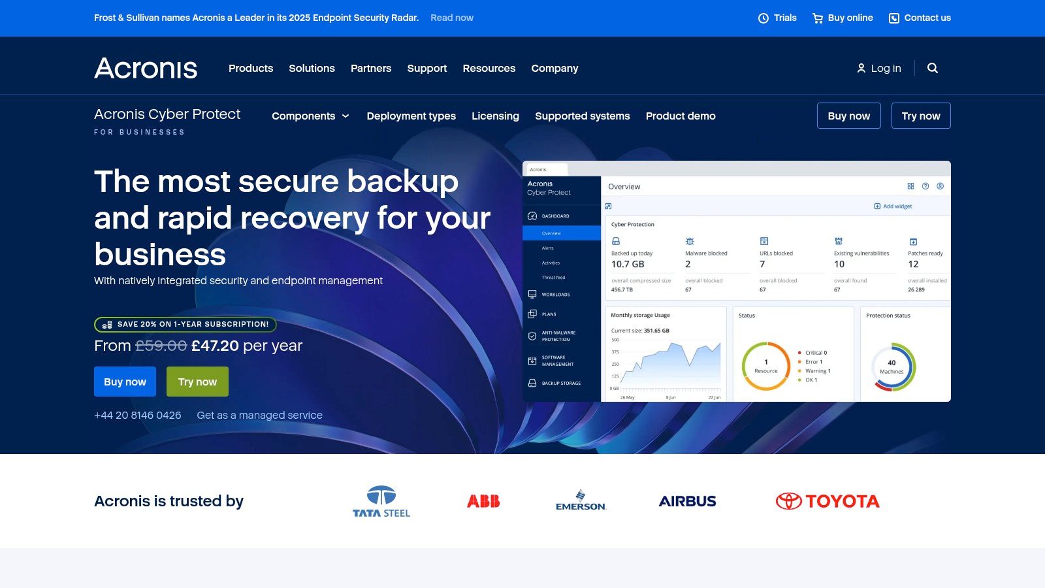Click the Save 20% subscription badge
The height and width of the screenshot is (588, 1045).
185,324
